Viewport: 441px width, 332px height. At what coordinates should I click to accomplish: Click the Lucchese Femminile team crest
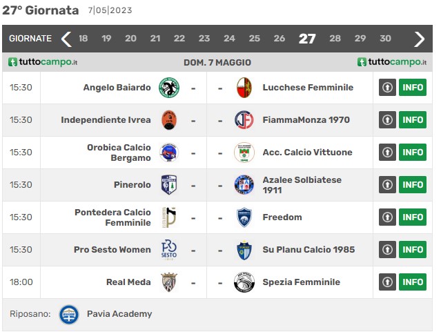click(244, 88)
